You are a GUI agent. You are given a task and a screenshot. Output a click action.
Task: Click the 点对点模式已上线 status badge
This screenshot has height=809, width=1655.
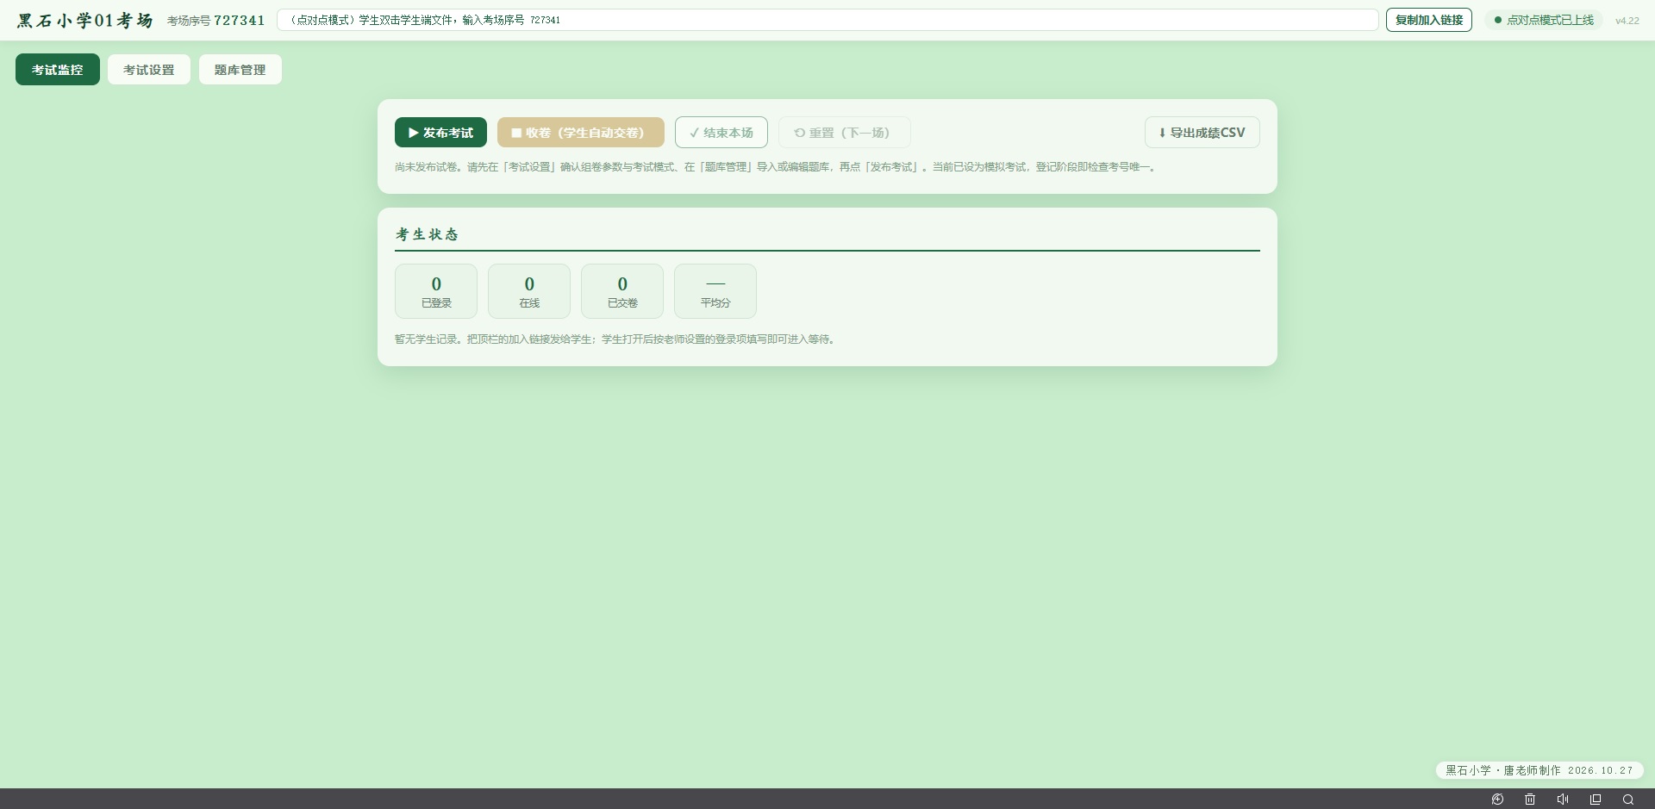tap(1544, 20)
